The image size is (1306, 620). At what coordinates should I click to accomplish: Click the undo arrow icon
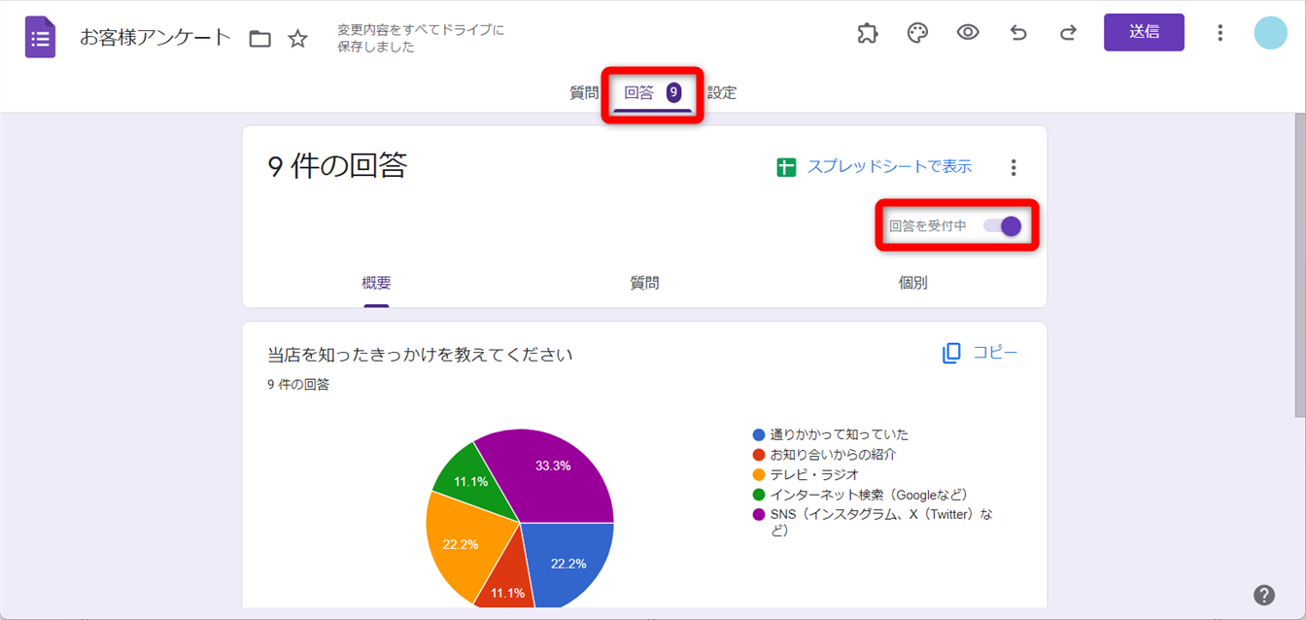(1018, 33)
